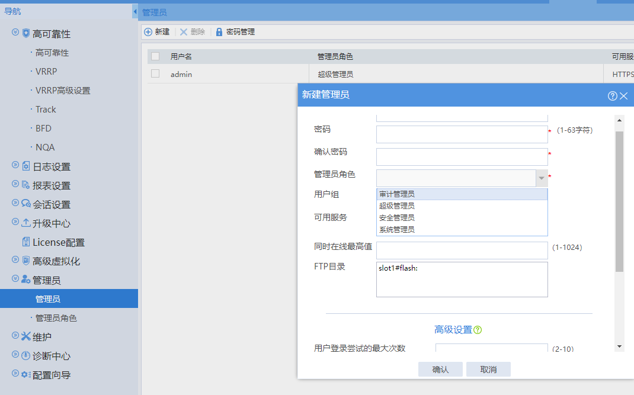634x395 pixels.
Task: Click the 高级虚拟化 icon
Action: (26, 261)
